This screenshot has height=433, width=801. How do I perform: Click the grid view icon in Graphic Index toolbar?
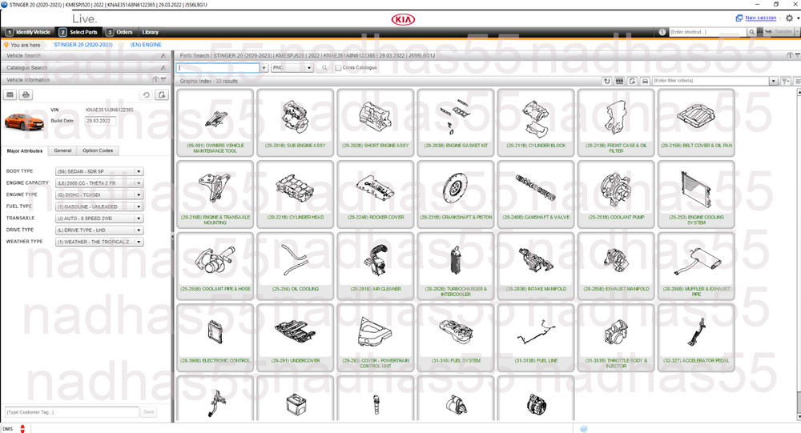(620, 81)
